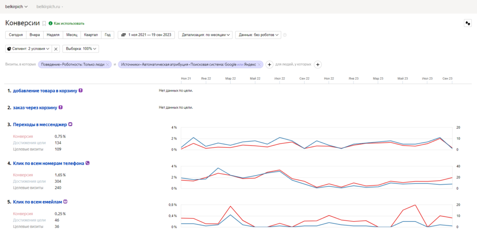Click the Сен 23 timeline label
Image resolution: width=477 pixels, height=232 pixels.
[x=447, y=79]
